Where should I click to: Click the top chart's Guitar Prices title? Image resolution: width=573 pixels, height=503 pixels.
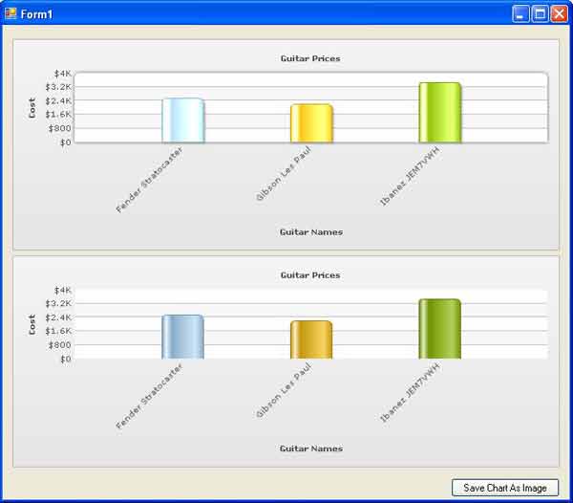[x=310, y=58]
